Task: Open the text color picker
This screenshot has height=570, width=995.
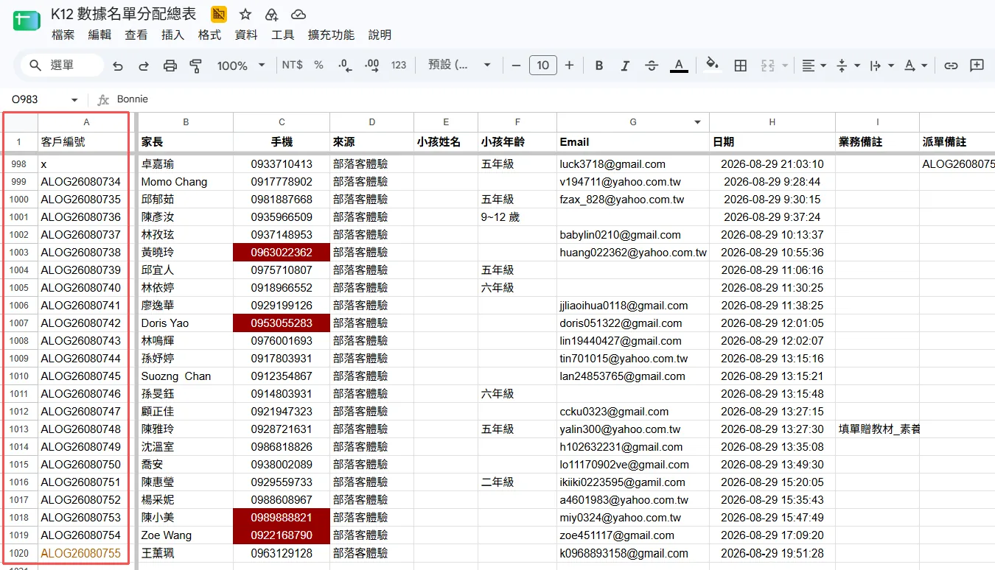Action: pyautogui.click(x=679, y=66)
